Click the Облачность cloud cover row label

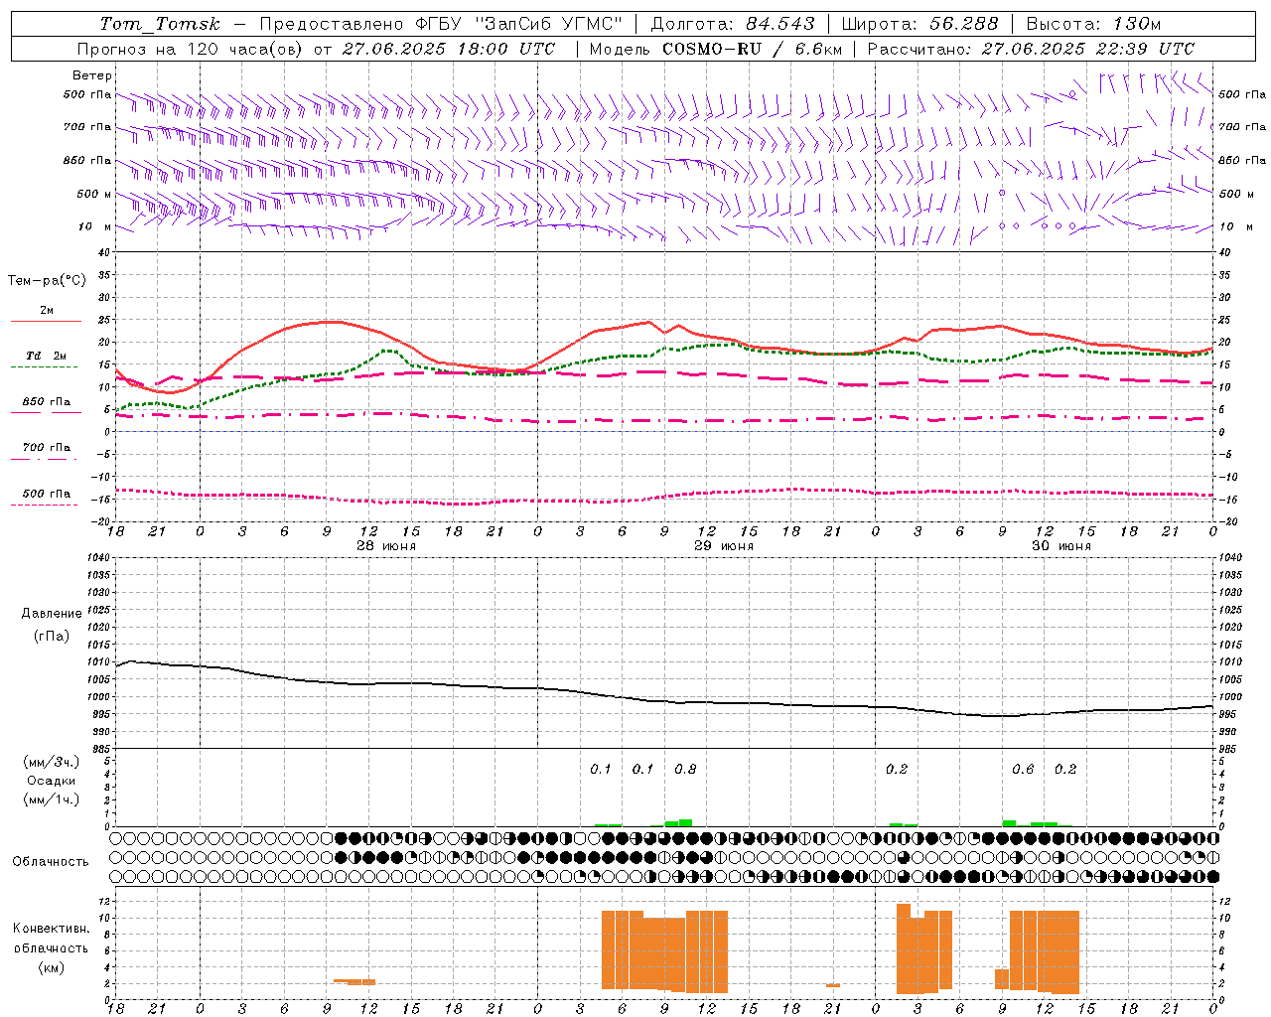point(51,862)
